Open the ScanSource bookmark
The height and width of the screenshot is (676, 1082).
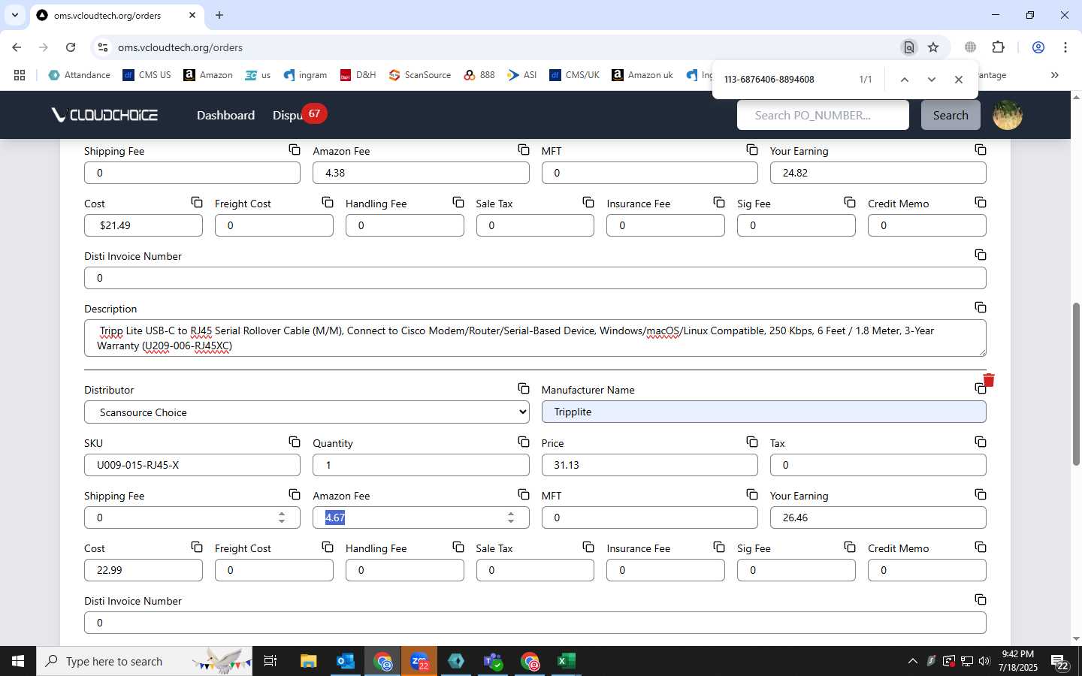pos(420,75)
